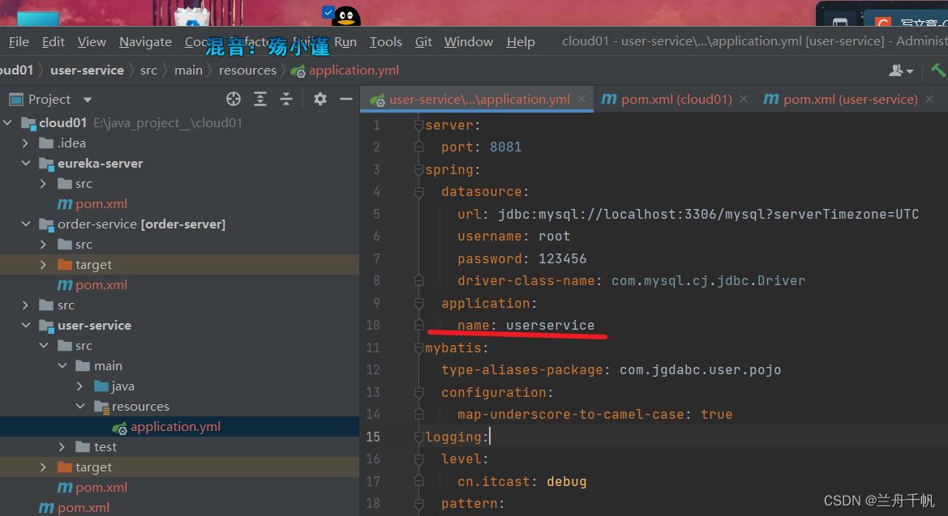Image resolution: width=948 pixels, height=516 pixels.
Task: Open the Project view dropdown arrow
Action: (88, 100)
